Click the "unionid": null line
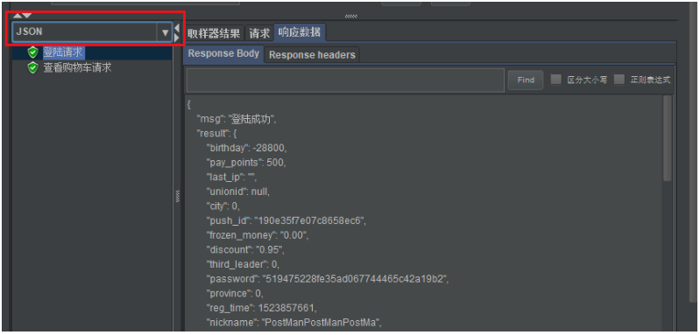Image resolution: width=700 pixels, height=335 pixels. [238, 192]
